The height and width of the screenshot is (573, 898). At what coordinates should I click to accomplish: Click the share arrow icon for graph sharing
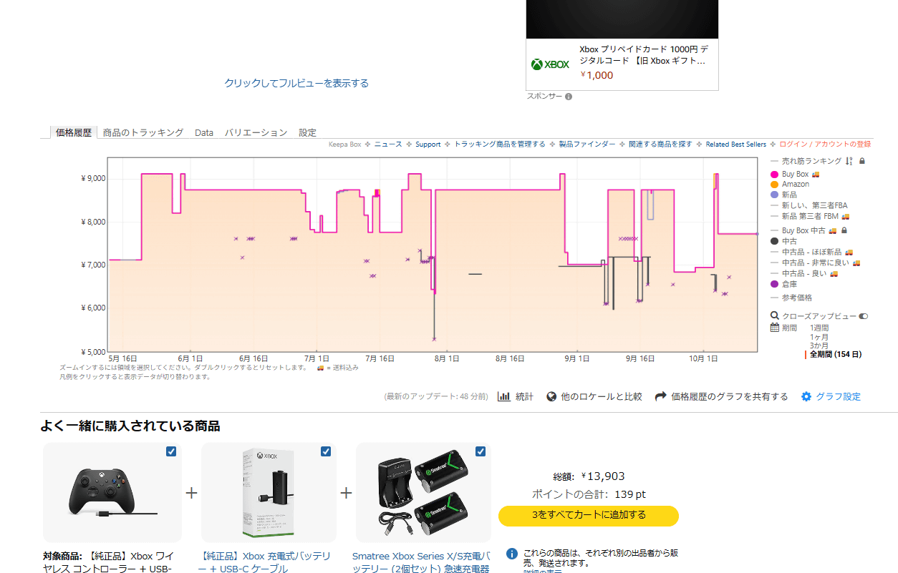pos(661,396)
